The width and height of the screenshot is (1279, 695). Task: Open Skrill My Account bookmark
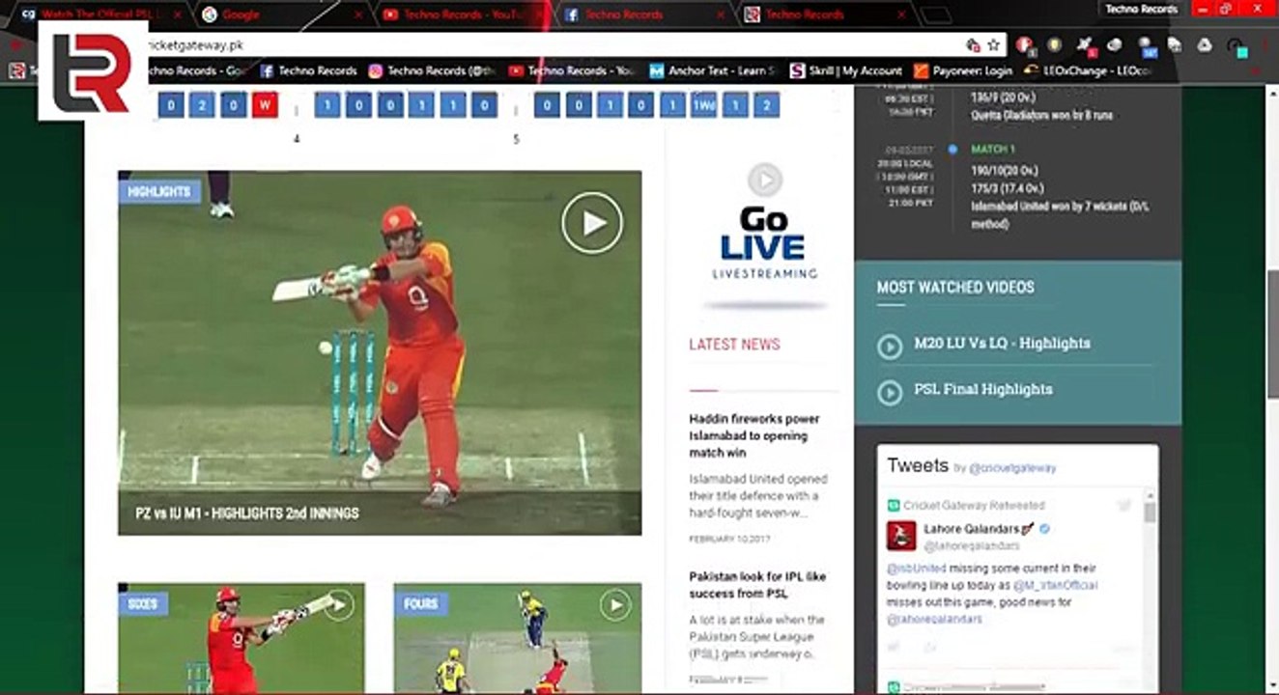pyautogui.click(x=846, y=70)
